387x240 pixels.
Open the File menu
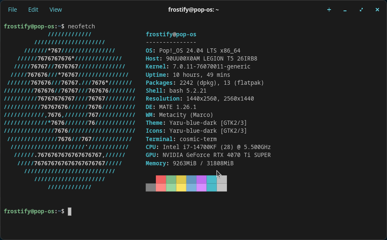pos(13,10)
